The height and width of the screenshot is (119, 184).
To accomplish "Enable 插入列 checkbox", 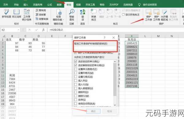I will click(x=75, y=81).
